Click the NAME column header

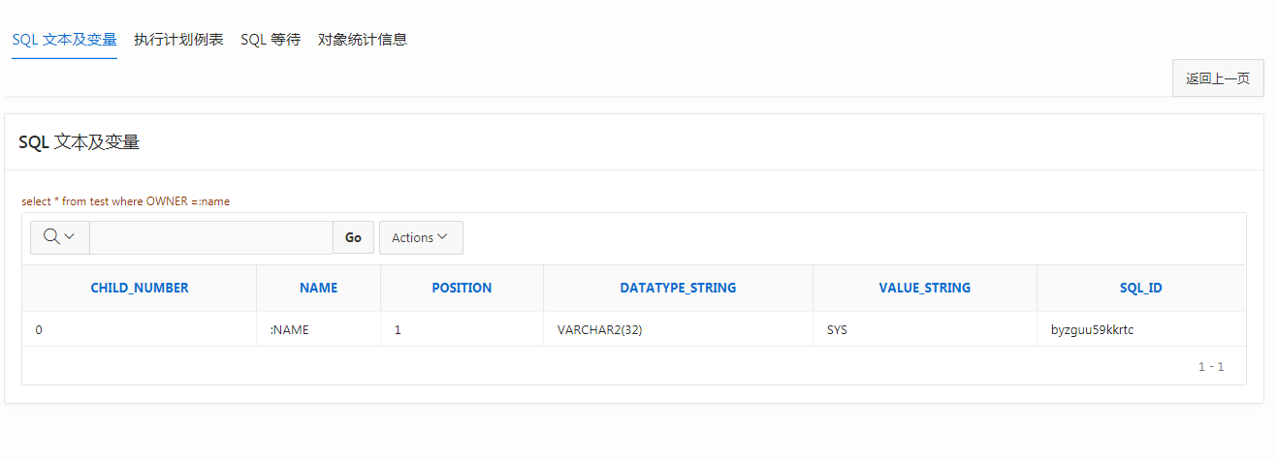[318, 288]
